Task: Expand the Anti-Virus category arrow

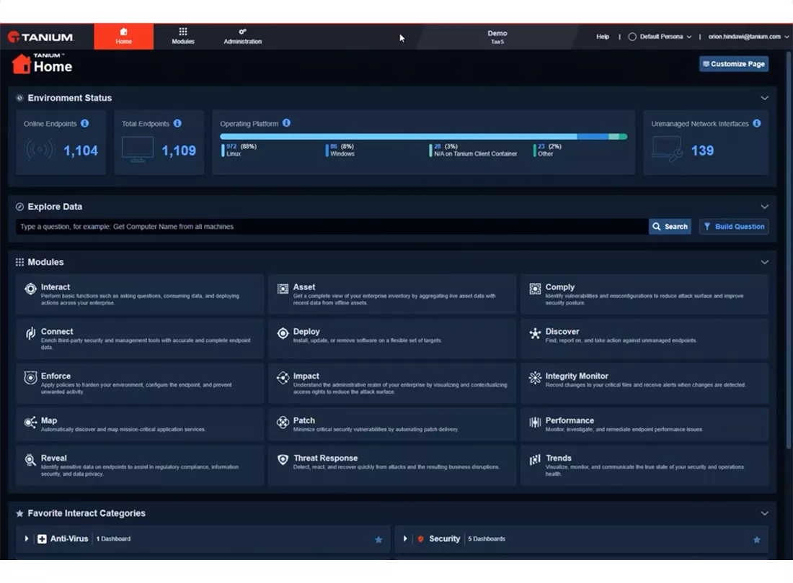Action: point(27,538)
